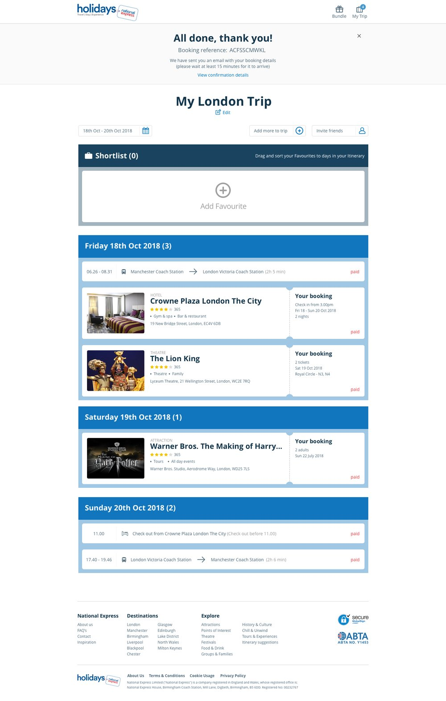This screenshot has height=701, width=446.
Task: Click the person icon beside Invite friends
Action: click(x=362, y=131)
